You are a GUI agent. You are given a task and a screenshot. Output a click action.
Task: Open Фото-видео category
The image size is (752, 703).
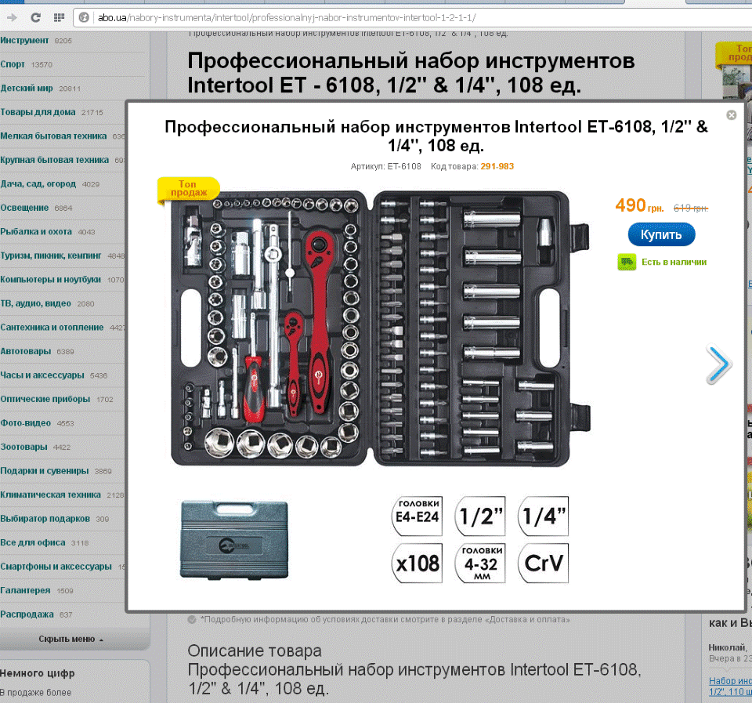(25, 423)
